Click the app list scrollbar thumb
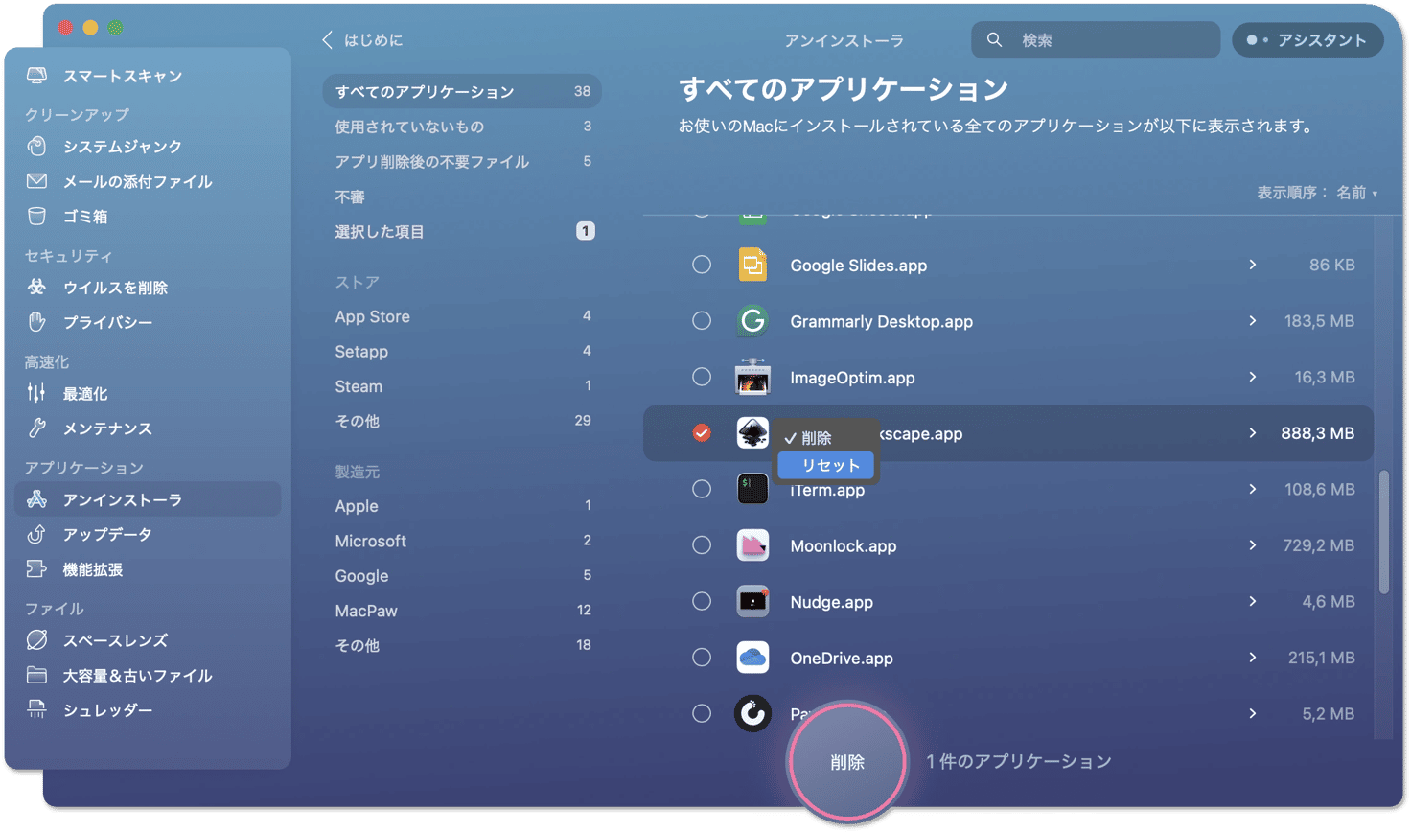 click(1384, 532)
